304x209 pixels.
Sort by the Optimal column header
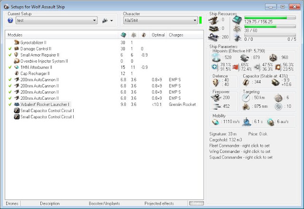[x=158, y=35]
